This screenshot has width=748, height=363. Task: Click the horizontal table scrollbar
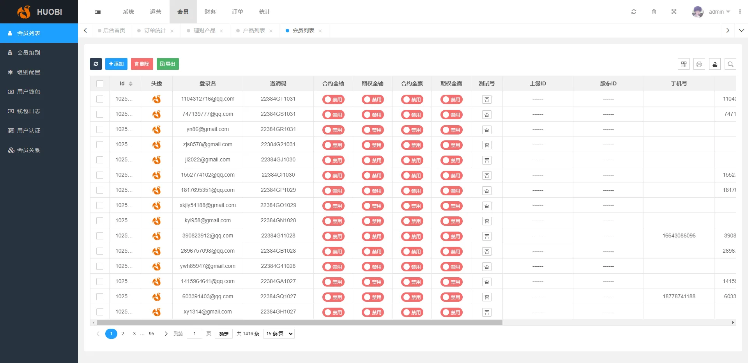pyautogui.click(x=299, y=323)
